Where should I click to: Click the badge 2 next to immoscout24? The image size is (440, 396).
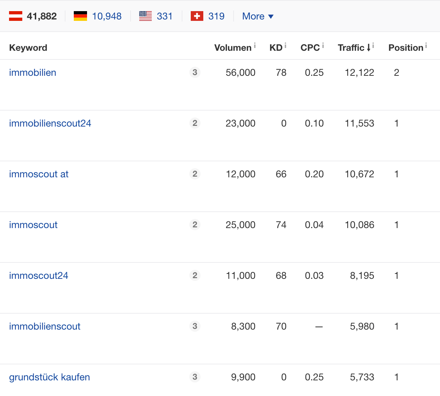(x=195, y=275)
